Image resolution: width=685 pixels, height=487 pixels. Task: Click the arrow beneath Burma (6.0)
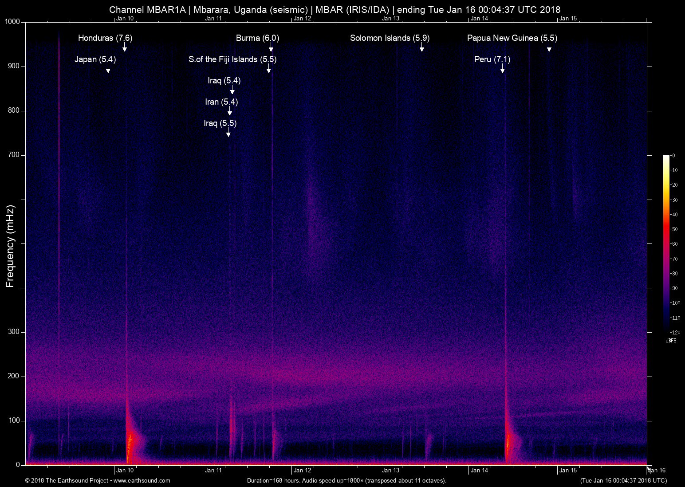(x=271, y=48)
